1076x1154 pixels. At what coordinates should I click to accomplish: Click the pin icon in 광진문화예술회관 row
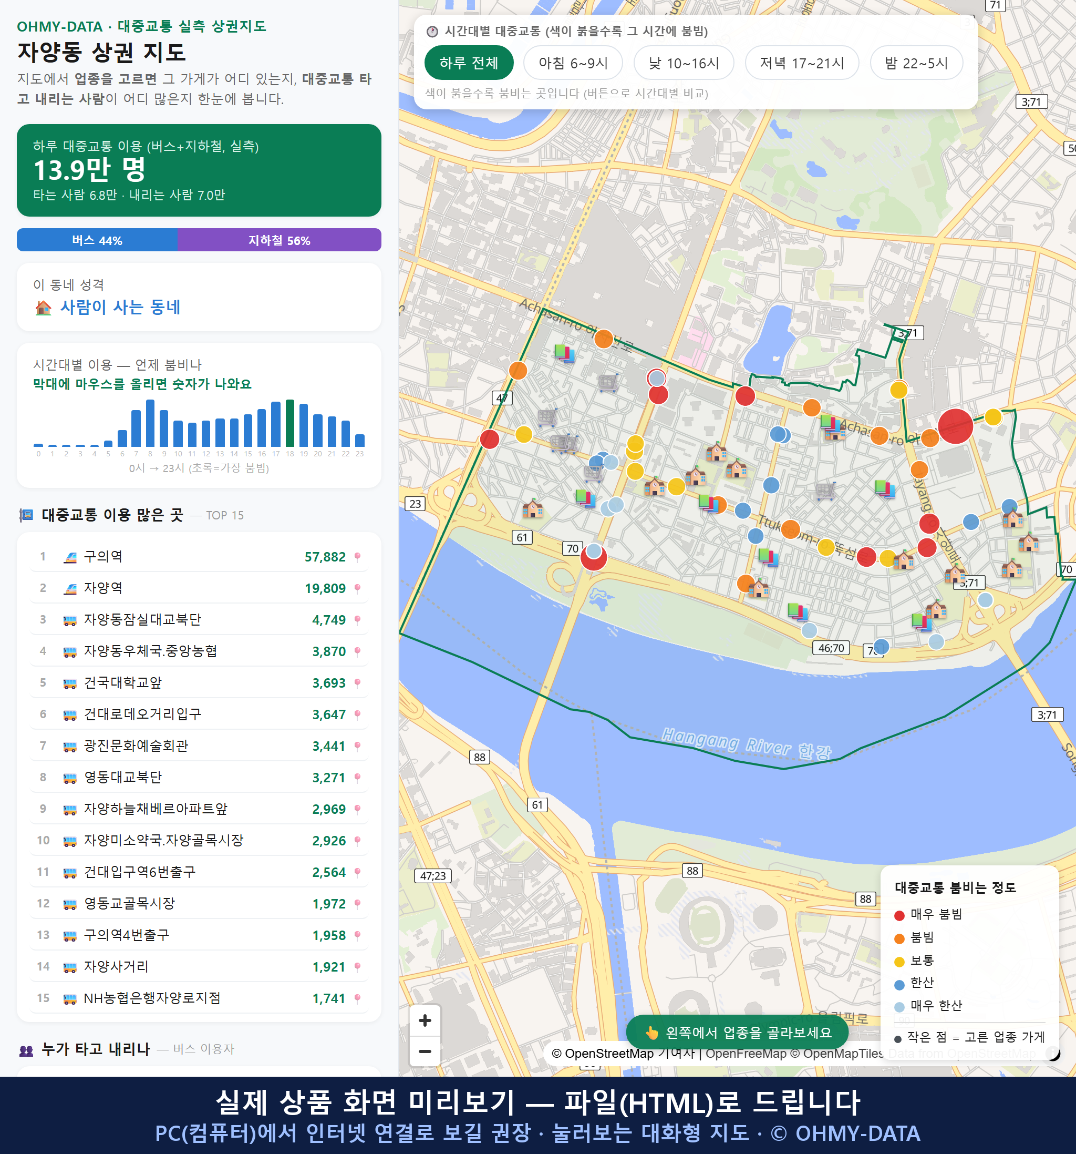click(x=357, y=746)
